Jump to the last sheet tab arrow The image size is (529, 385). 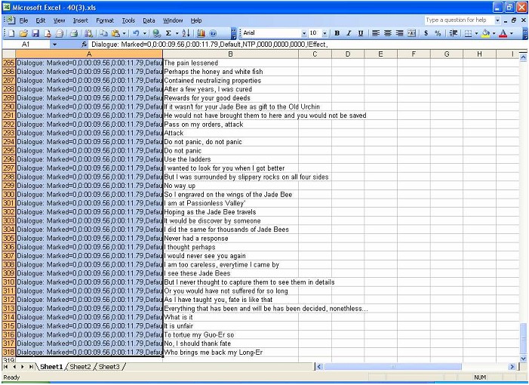tap(31, 367)
